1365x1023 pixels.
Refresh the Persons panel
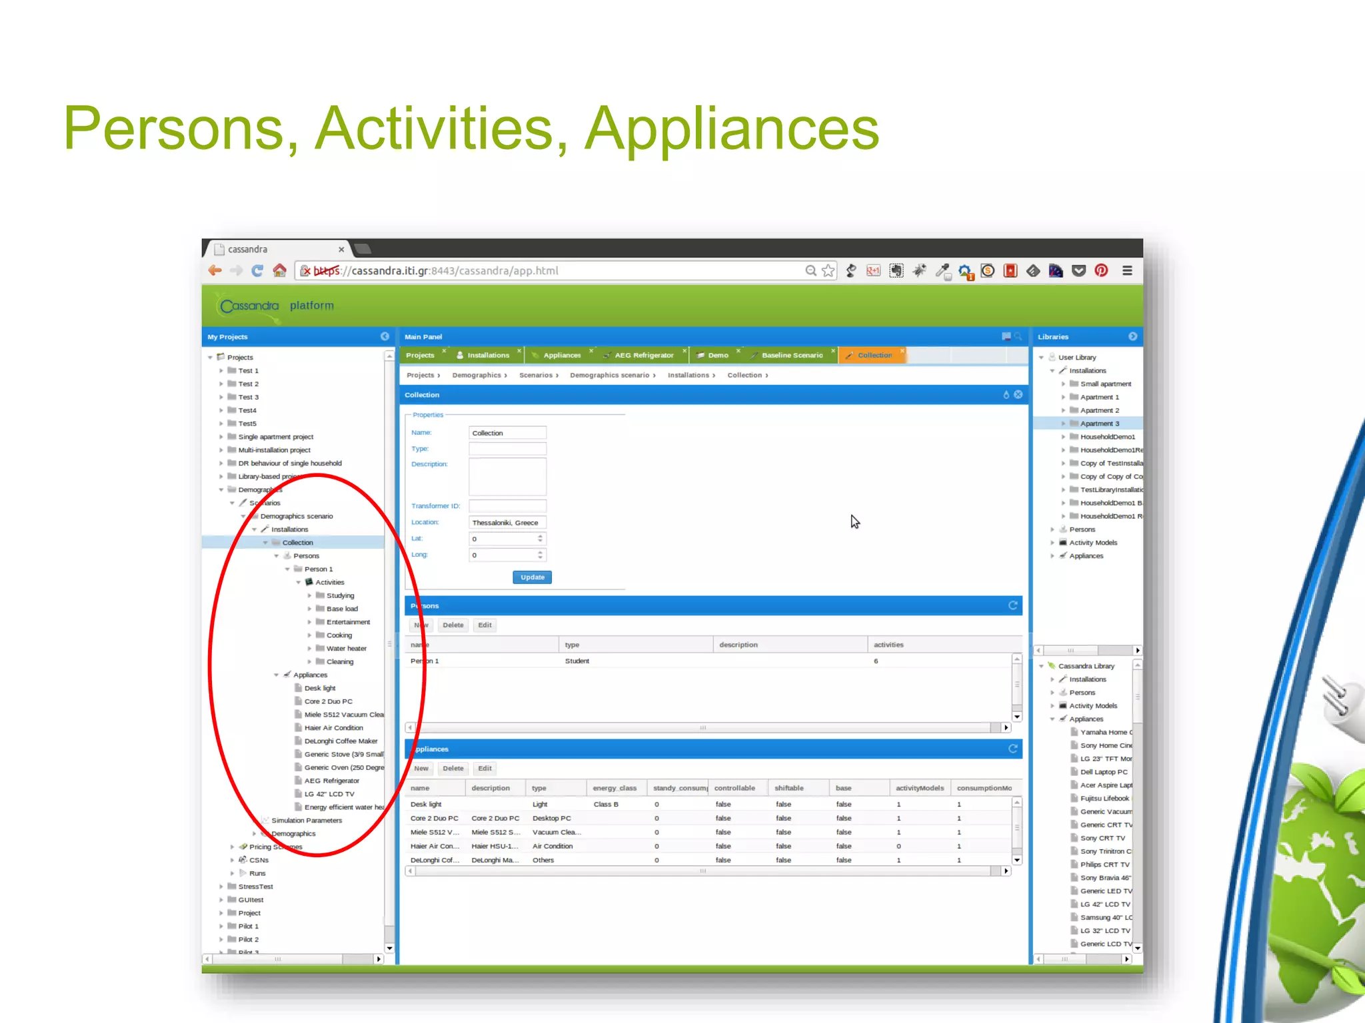1012,605
